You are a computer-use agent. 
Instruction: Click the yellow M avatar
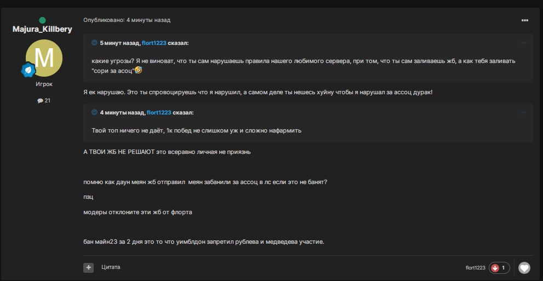(44, 58)
